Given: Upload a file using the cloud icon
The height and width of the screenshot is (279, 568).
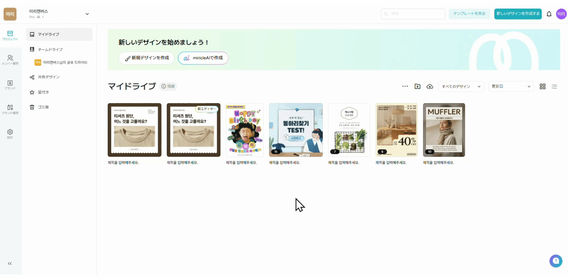Looking at the screenshot, I should (x=430, y=86).
